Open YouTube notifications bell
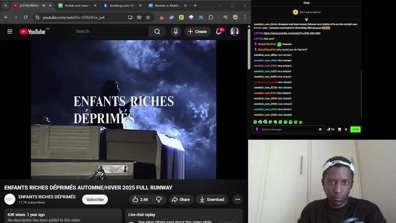This screenshot has width=396, height=223. [219, 31]
